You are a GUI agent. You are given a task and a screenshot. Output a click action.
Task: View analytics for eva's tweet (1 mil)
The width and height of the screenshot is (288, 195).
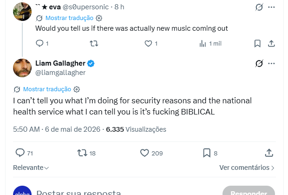(x=210, y=44)
